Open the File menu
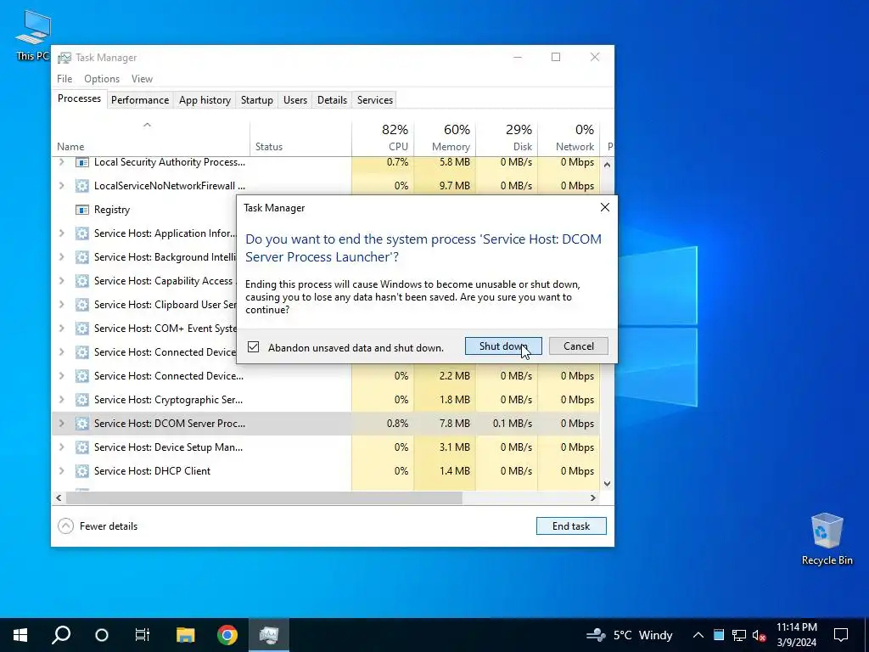 coord(64,79)
